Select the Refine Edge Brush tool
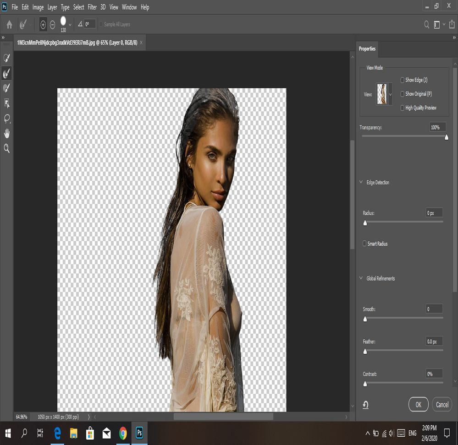The image size is (458, 445). (x=7, y=73)
